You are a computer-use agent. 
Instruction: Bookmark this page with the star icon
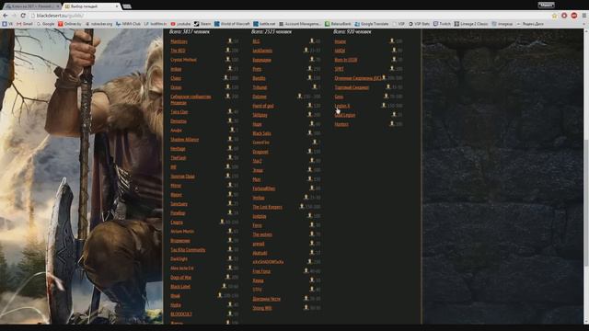click(554, 16)
